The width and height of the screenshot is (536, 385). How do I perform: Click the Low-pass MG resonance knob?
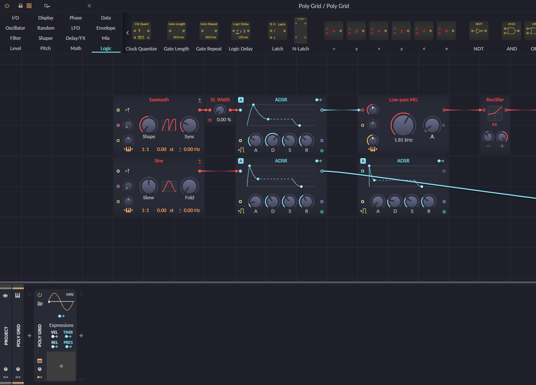pos(432,126)
